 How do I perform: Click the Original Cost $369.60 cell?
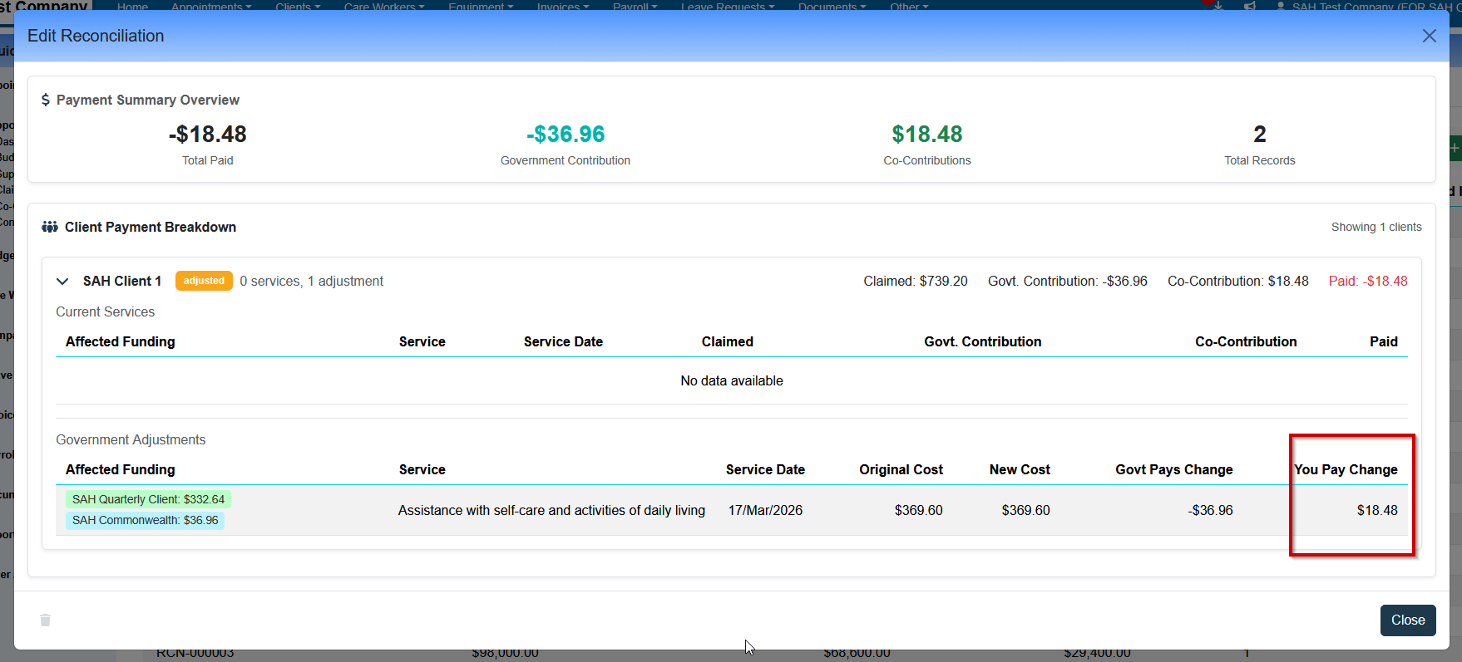tap(919, 510)
